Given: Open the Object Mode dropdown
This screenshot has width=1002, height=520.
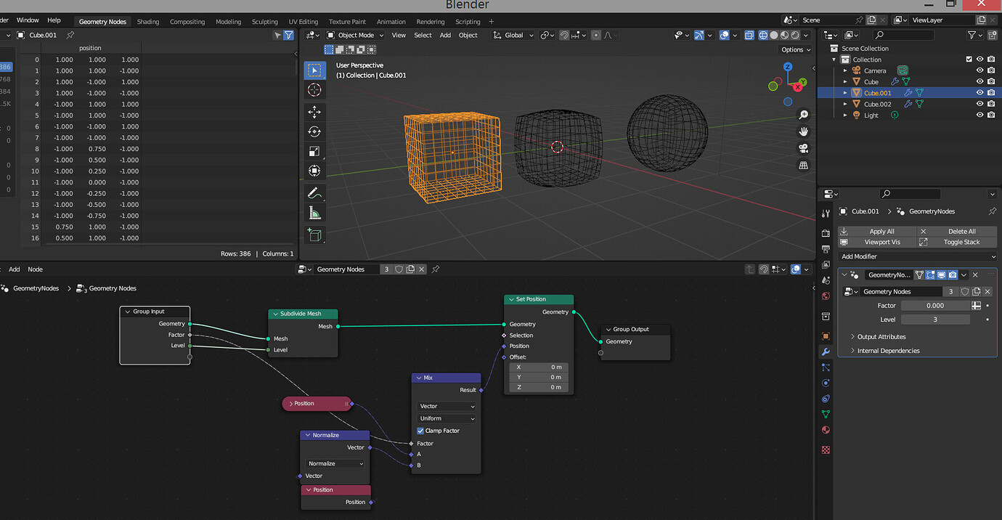Looking at the screenshot, I should point(355,35).
